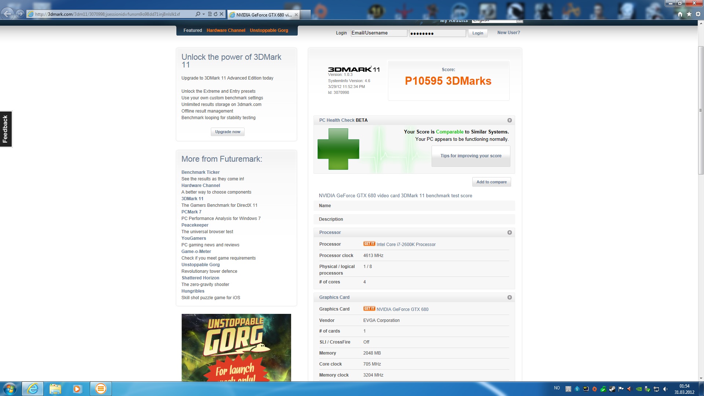
Task: Select the NVIDIA GeForce GTX 680 browser tab
Action: 263,15
